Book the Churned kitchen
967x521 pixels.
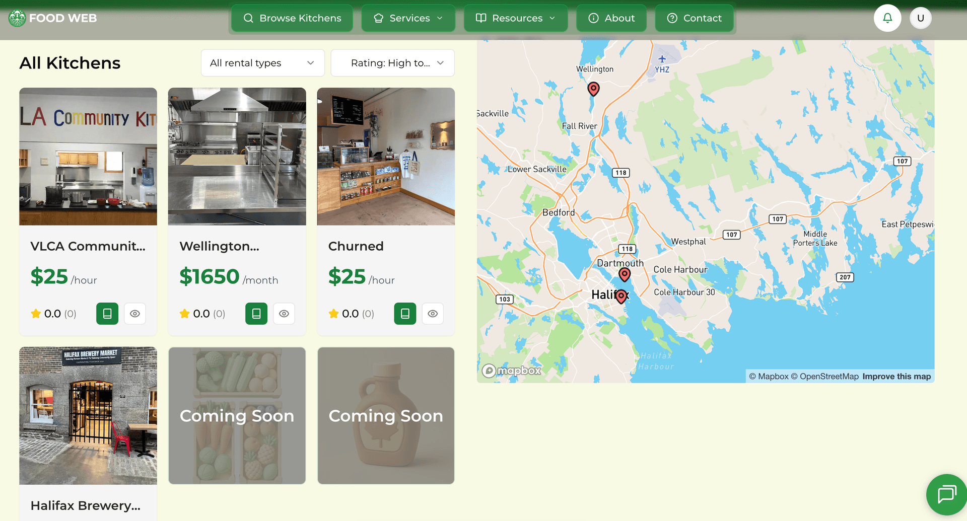pos(405,314)
